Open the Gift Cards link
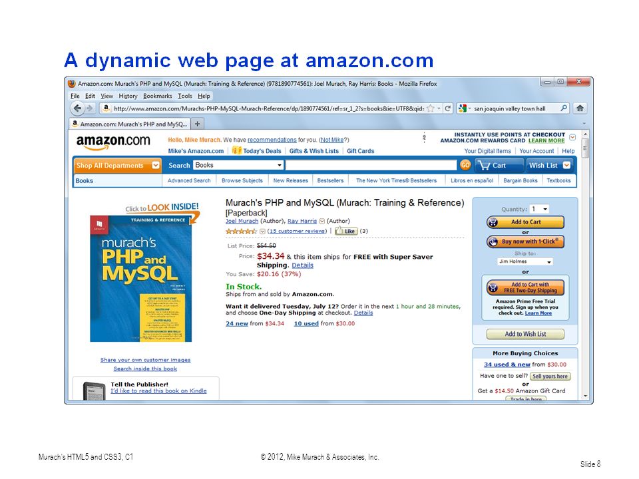 pyautogui.click(x=361, y=151)
